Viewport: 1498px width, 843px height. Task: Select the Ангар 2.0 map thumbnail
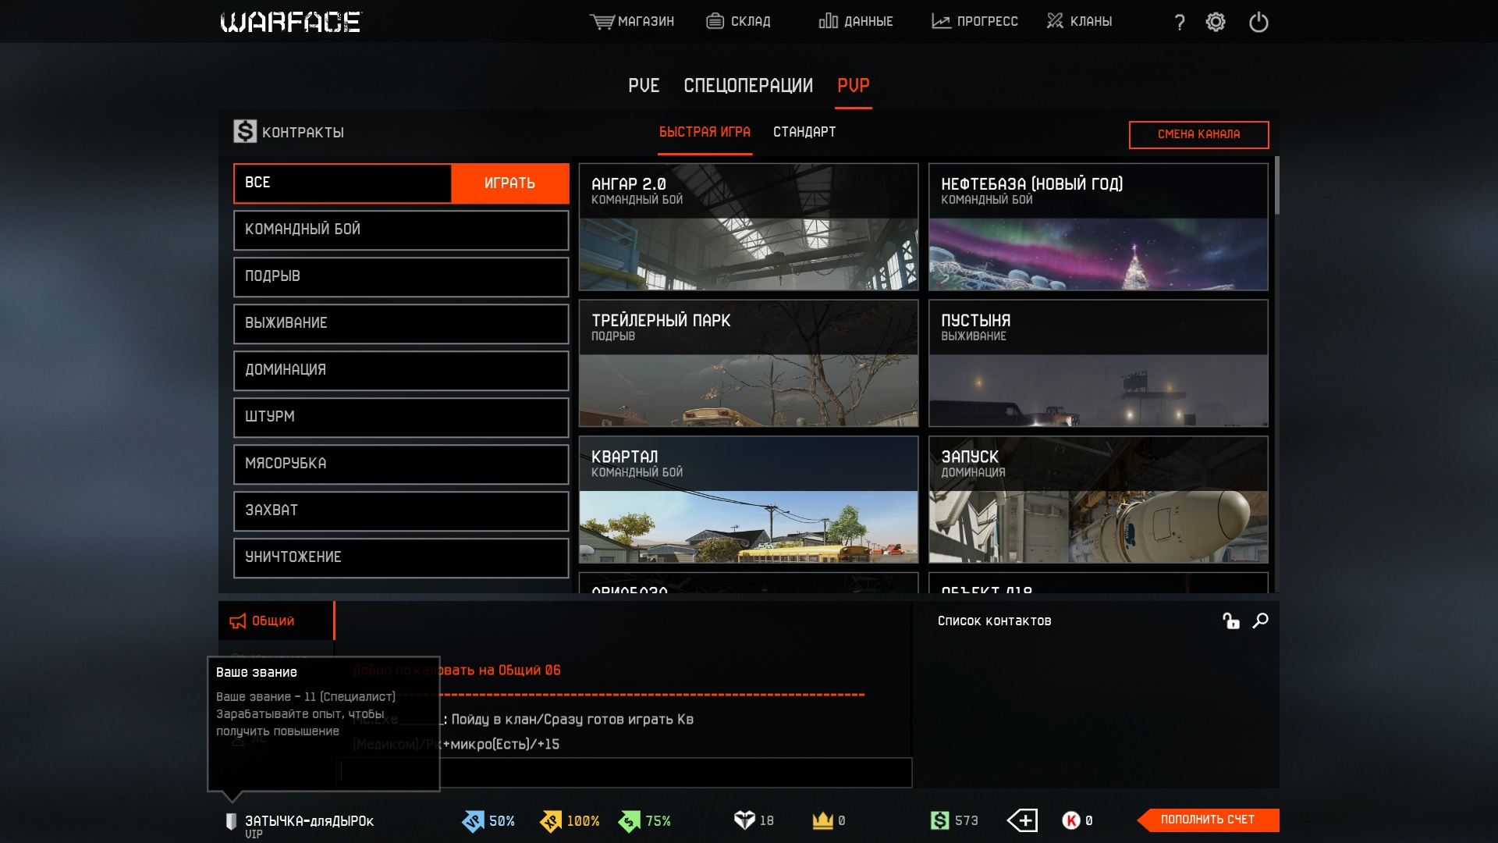point(748,227)
